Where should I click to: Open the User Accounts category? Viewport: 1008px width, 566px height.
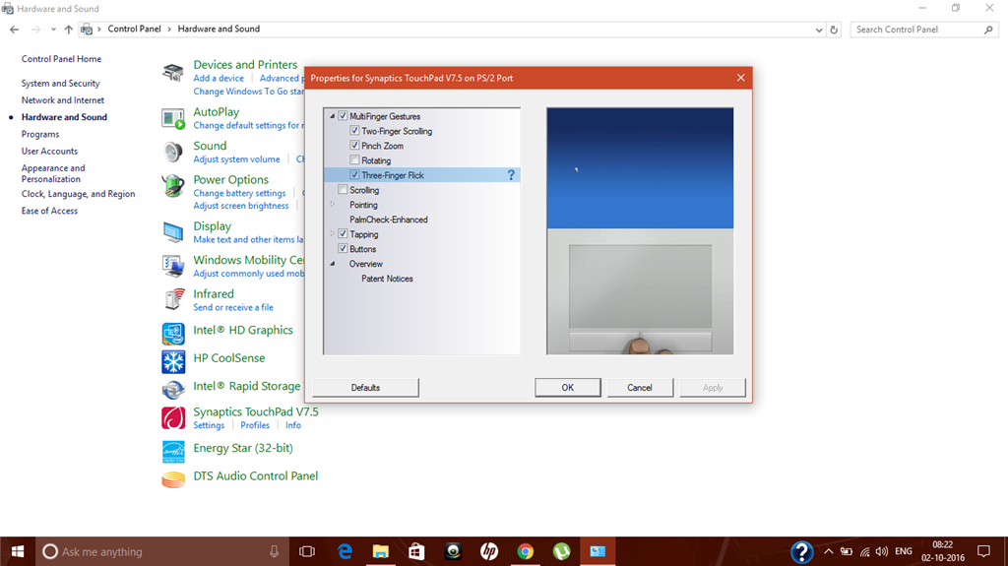pyautogui.click(x=49, y=152)
